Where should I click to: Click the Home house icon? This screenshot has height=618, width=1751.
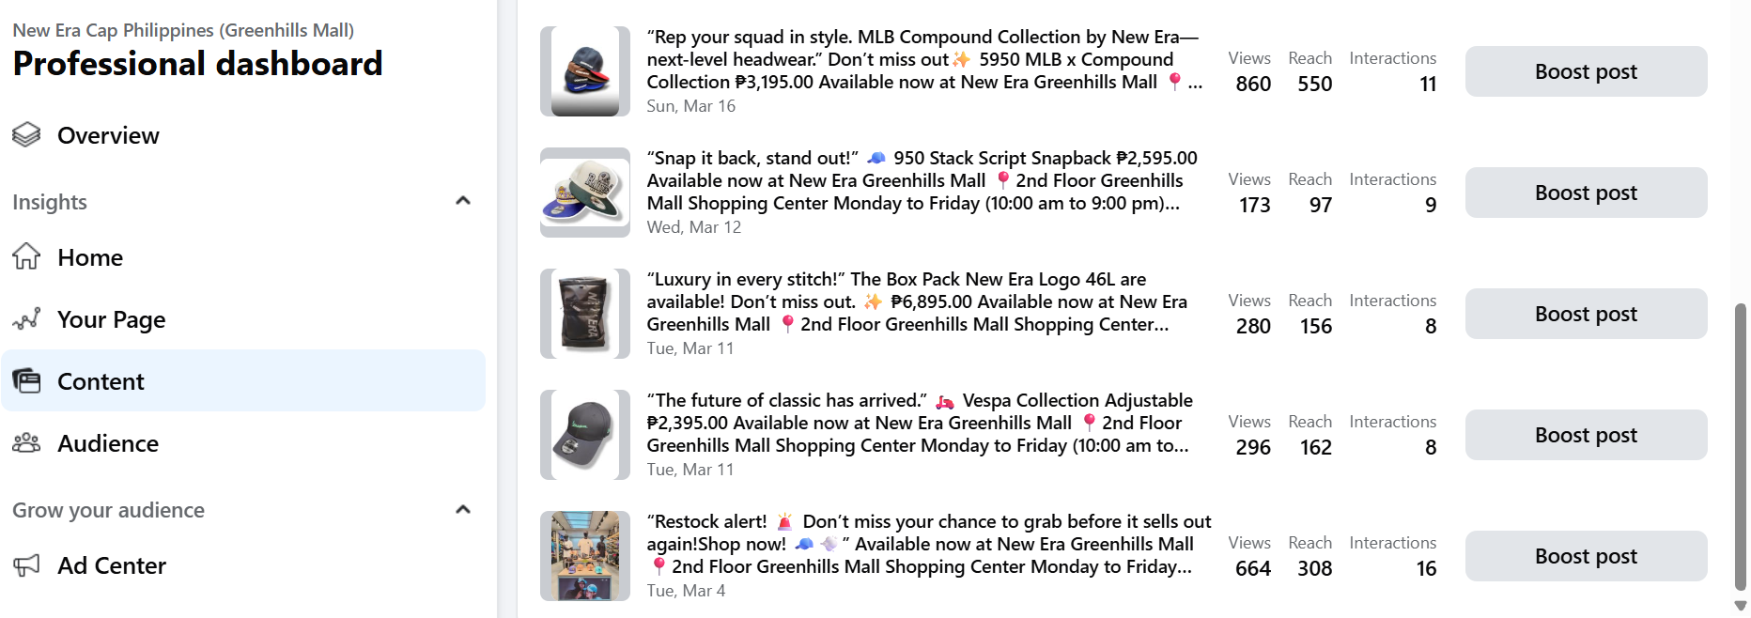[26, 256]
